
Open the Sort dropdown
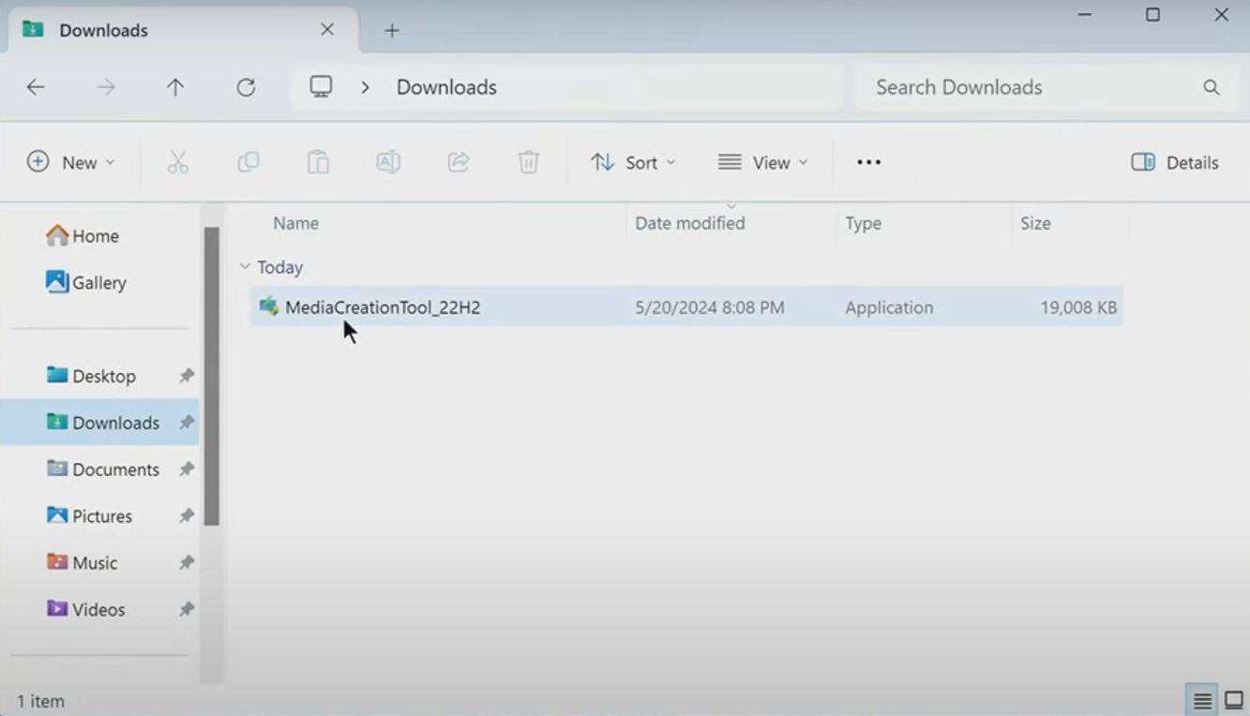(x=633, y=161)
